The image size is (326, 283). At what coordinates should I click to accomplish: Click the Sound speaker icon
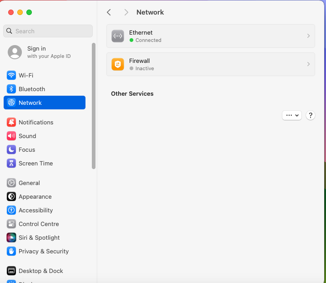click(11, 136)
